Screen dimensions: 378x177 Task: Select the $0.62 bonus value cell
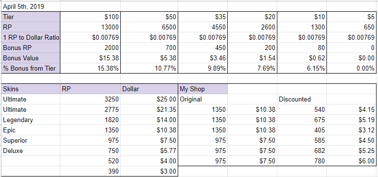(x=302, y=58)
